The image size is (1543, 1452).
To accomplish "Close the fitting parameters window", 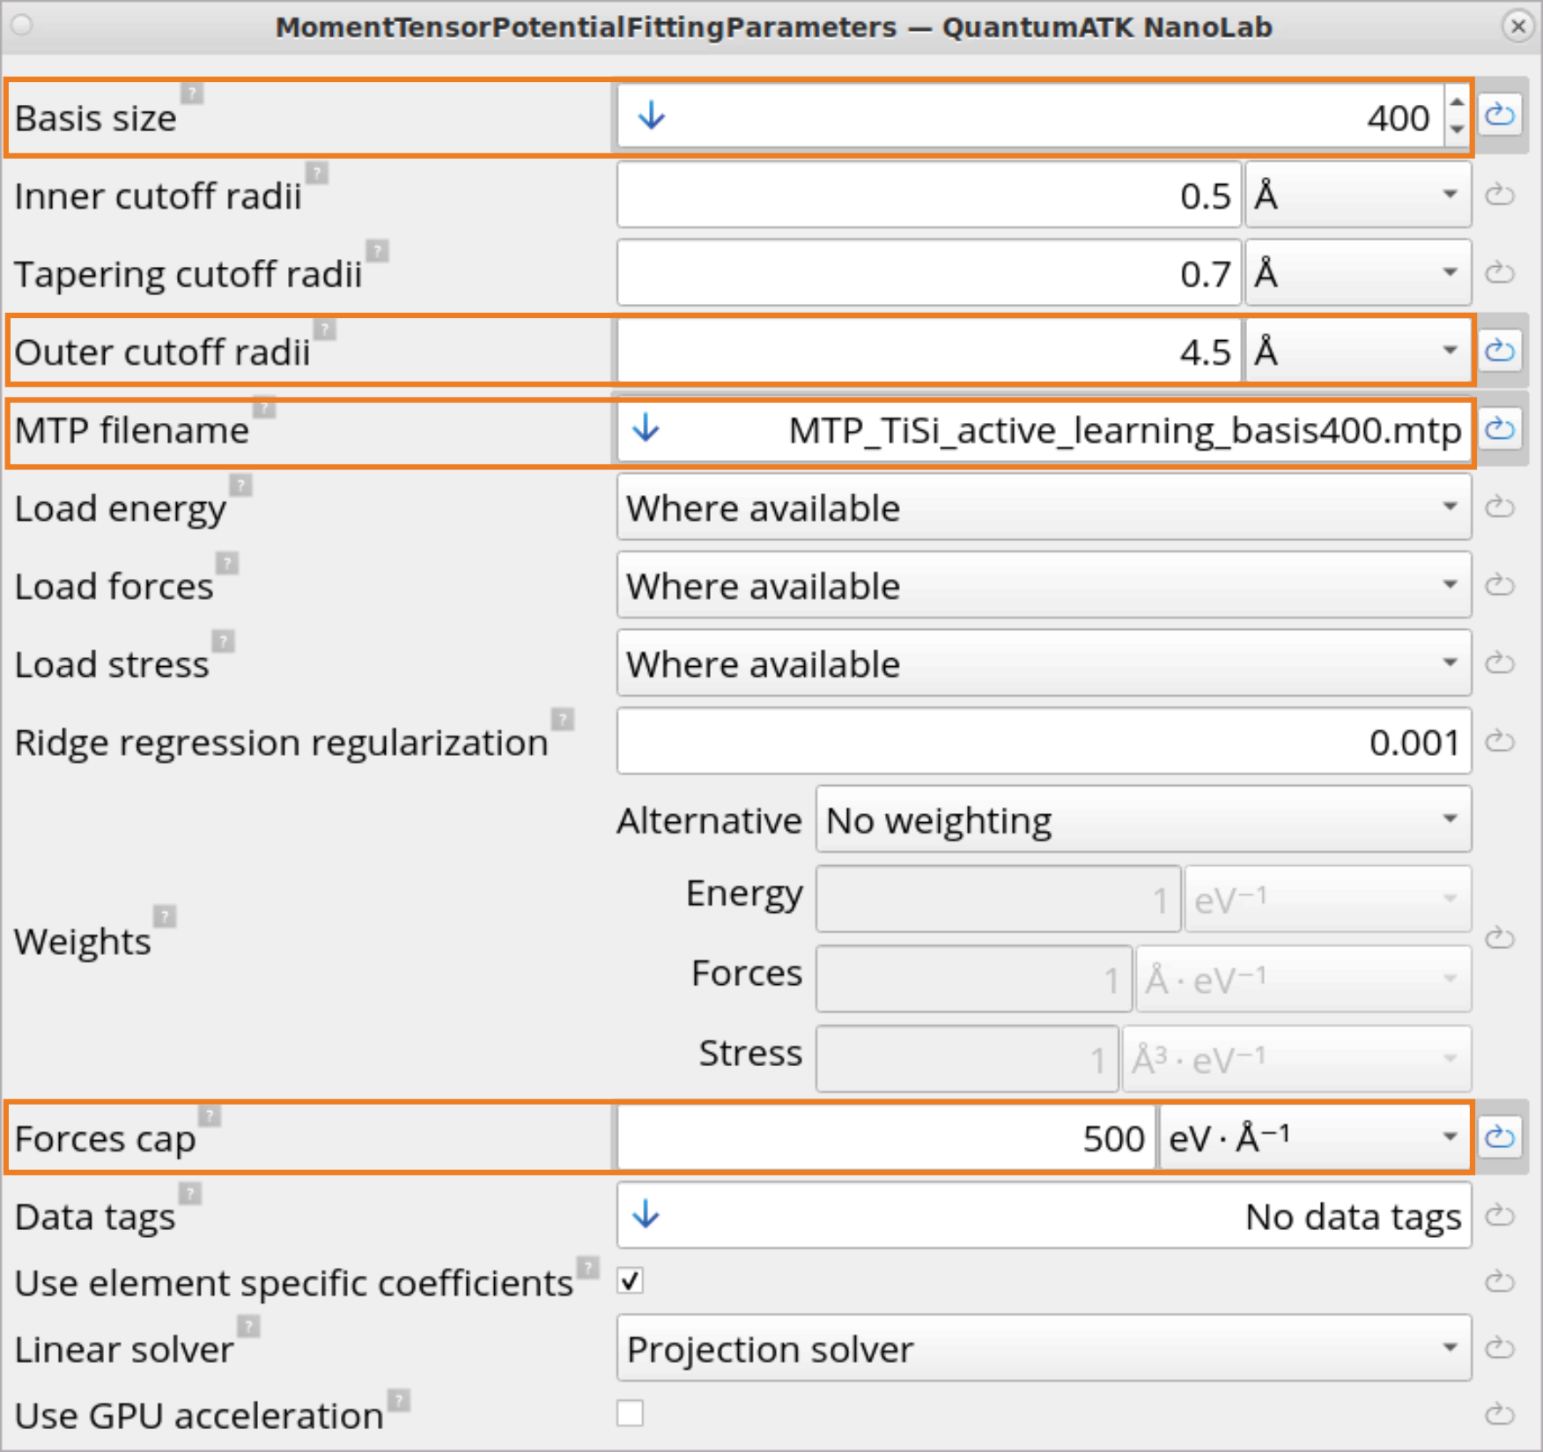I will click(1518, 26).
